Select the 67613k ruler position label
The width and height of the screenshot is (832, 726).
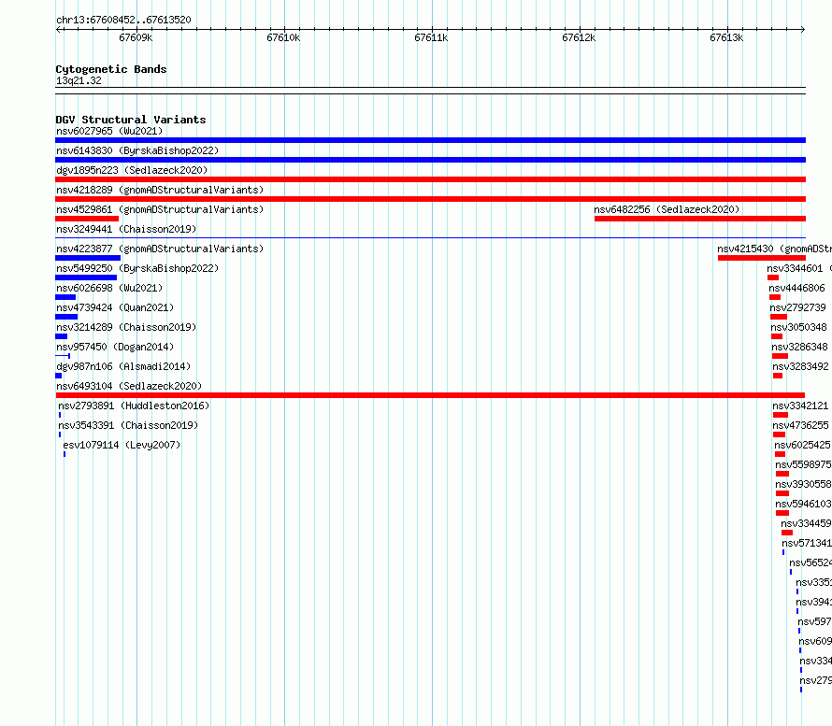(726, 37)
